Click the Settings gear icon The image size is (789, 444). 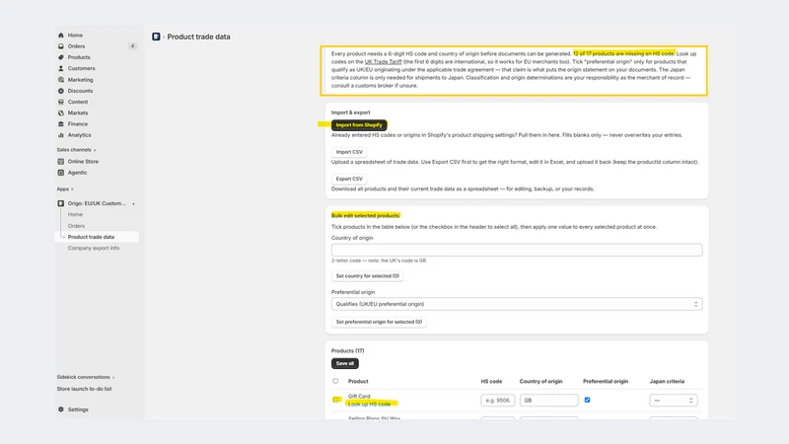tap(61, 409)
